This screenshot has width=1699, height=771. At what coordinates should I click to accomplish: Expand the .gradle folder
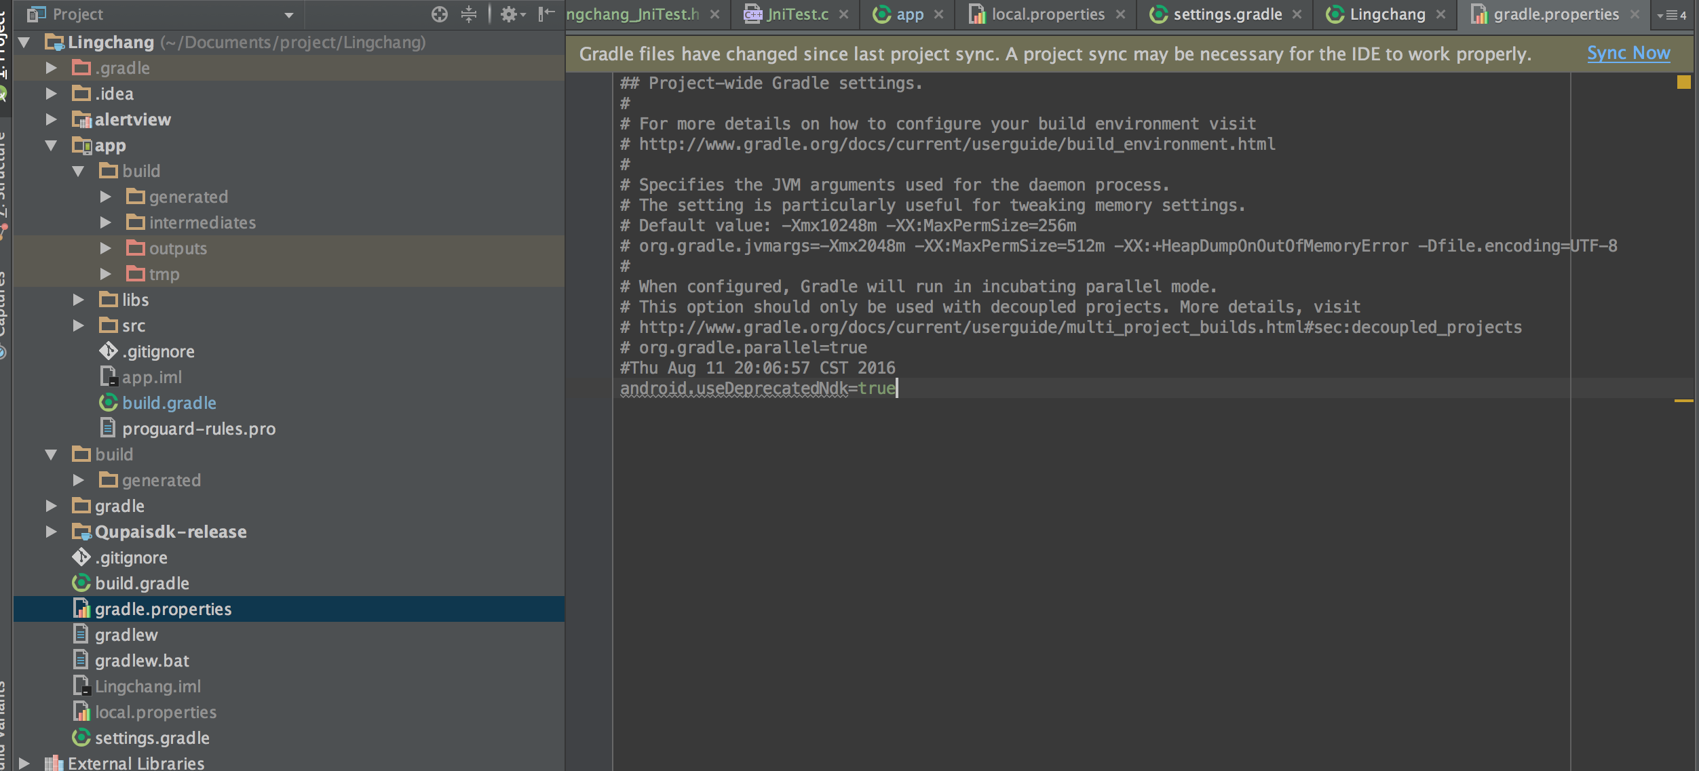click(x=52, y=68)
